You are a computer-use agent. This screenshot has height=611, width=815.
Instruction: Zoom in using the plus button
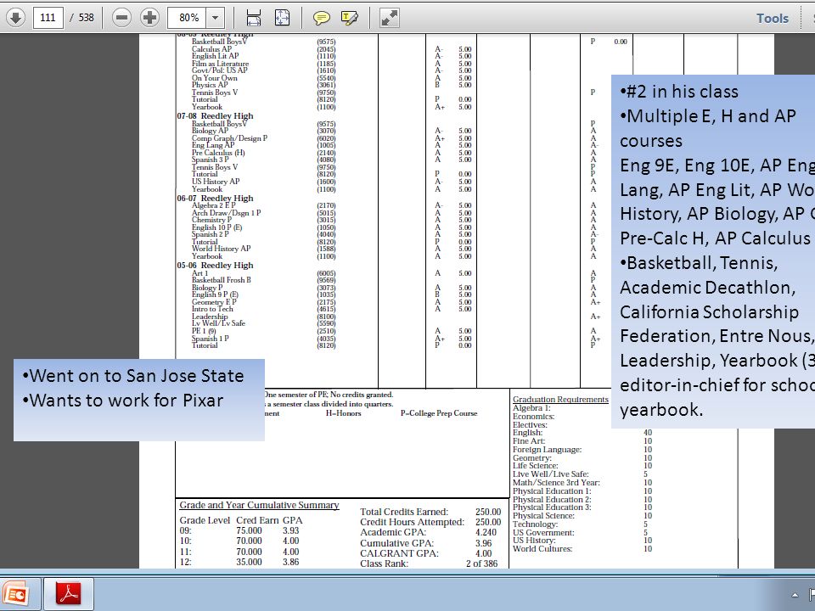[x=149, y=18]
